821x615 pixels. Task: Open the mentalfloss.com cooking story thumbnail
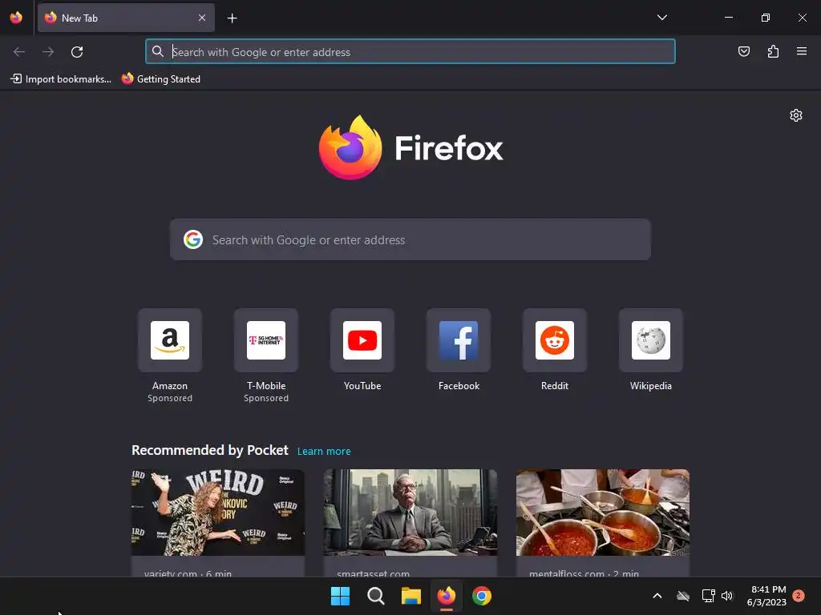603,512
